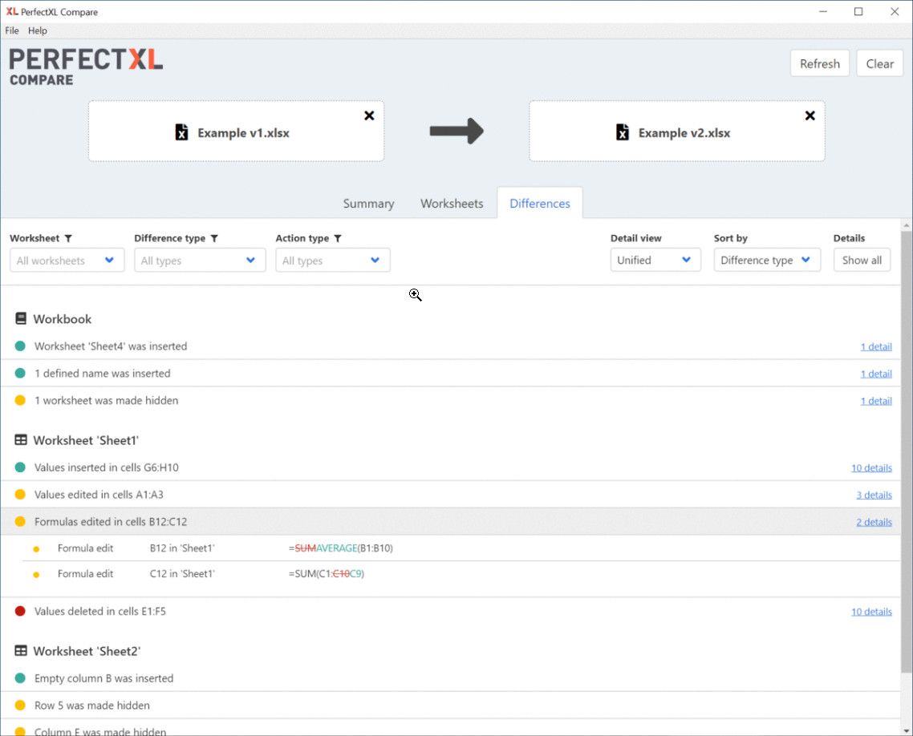Click the Worksheet 'Sheet1' heading

tap(86, 440)
